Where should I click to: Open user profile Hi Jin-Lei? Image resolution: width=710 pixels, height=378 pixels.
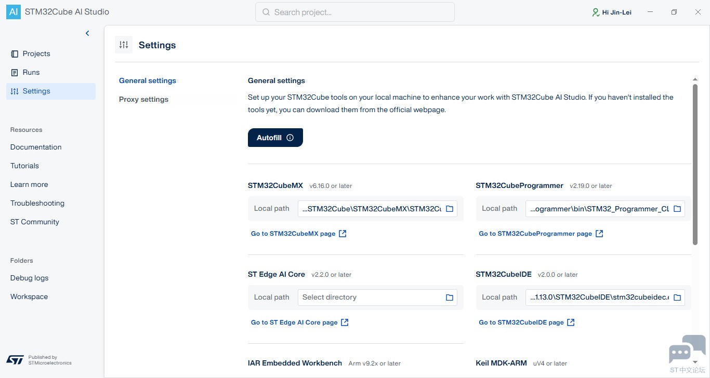[x=612, y=12]
